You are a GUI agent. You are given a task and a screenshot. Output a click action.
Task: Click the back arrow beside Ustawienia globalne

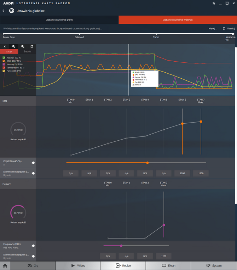coord(4,11)
